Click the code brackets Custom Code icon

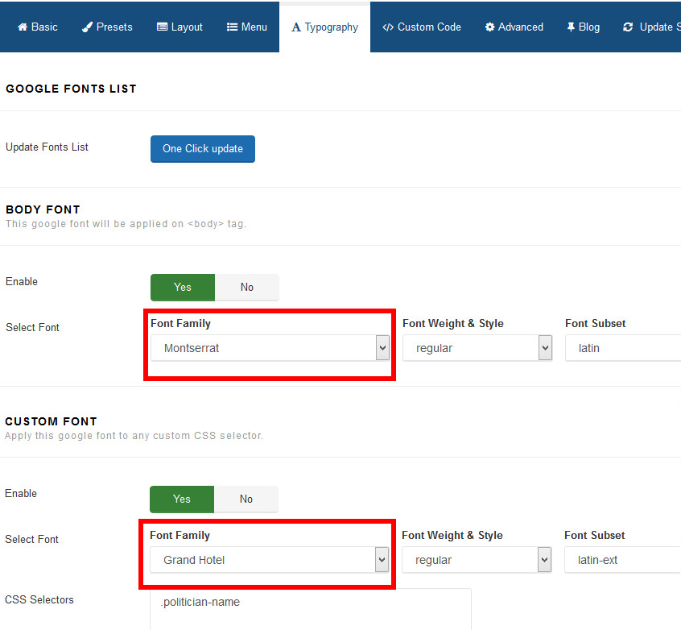click(388, 27)
